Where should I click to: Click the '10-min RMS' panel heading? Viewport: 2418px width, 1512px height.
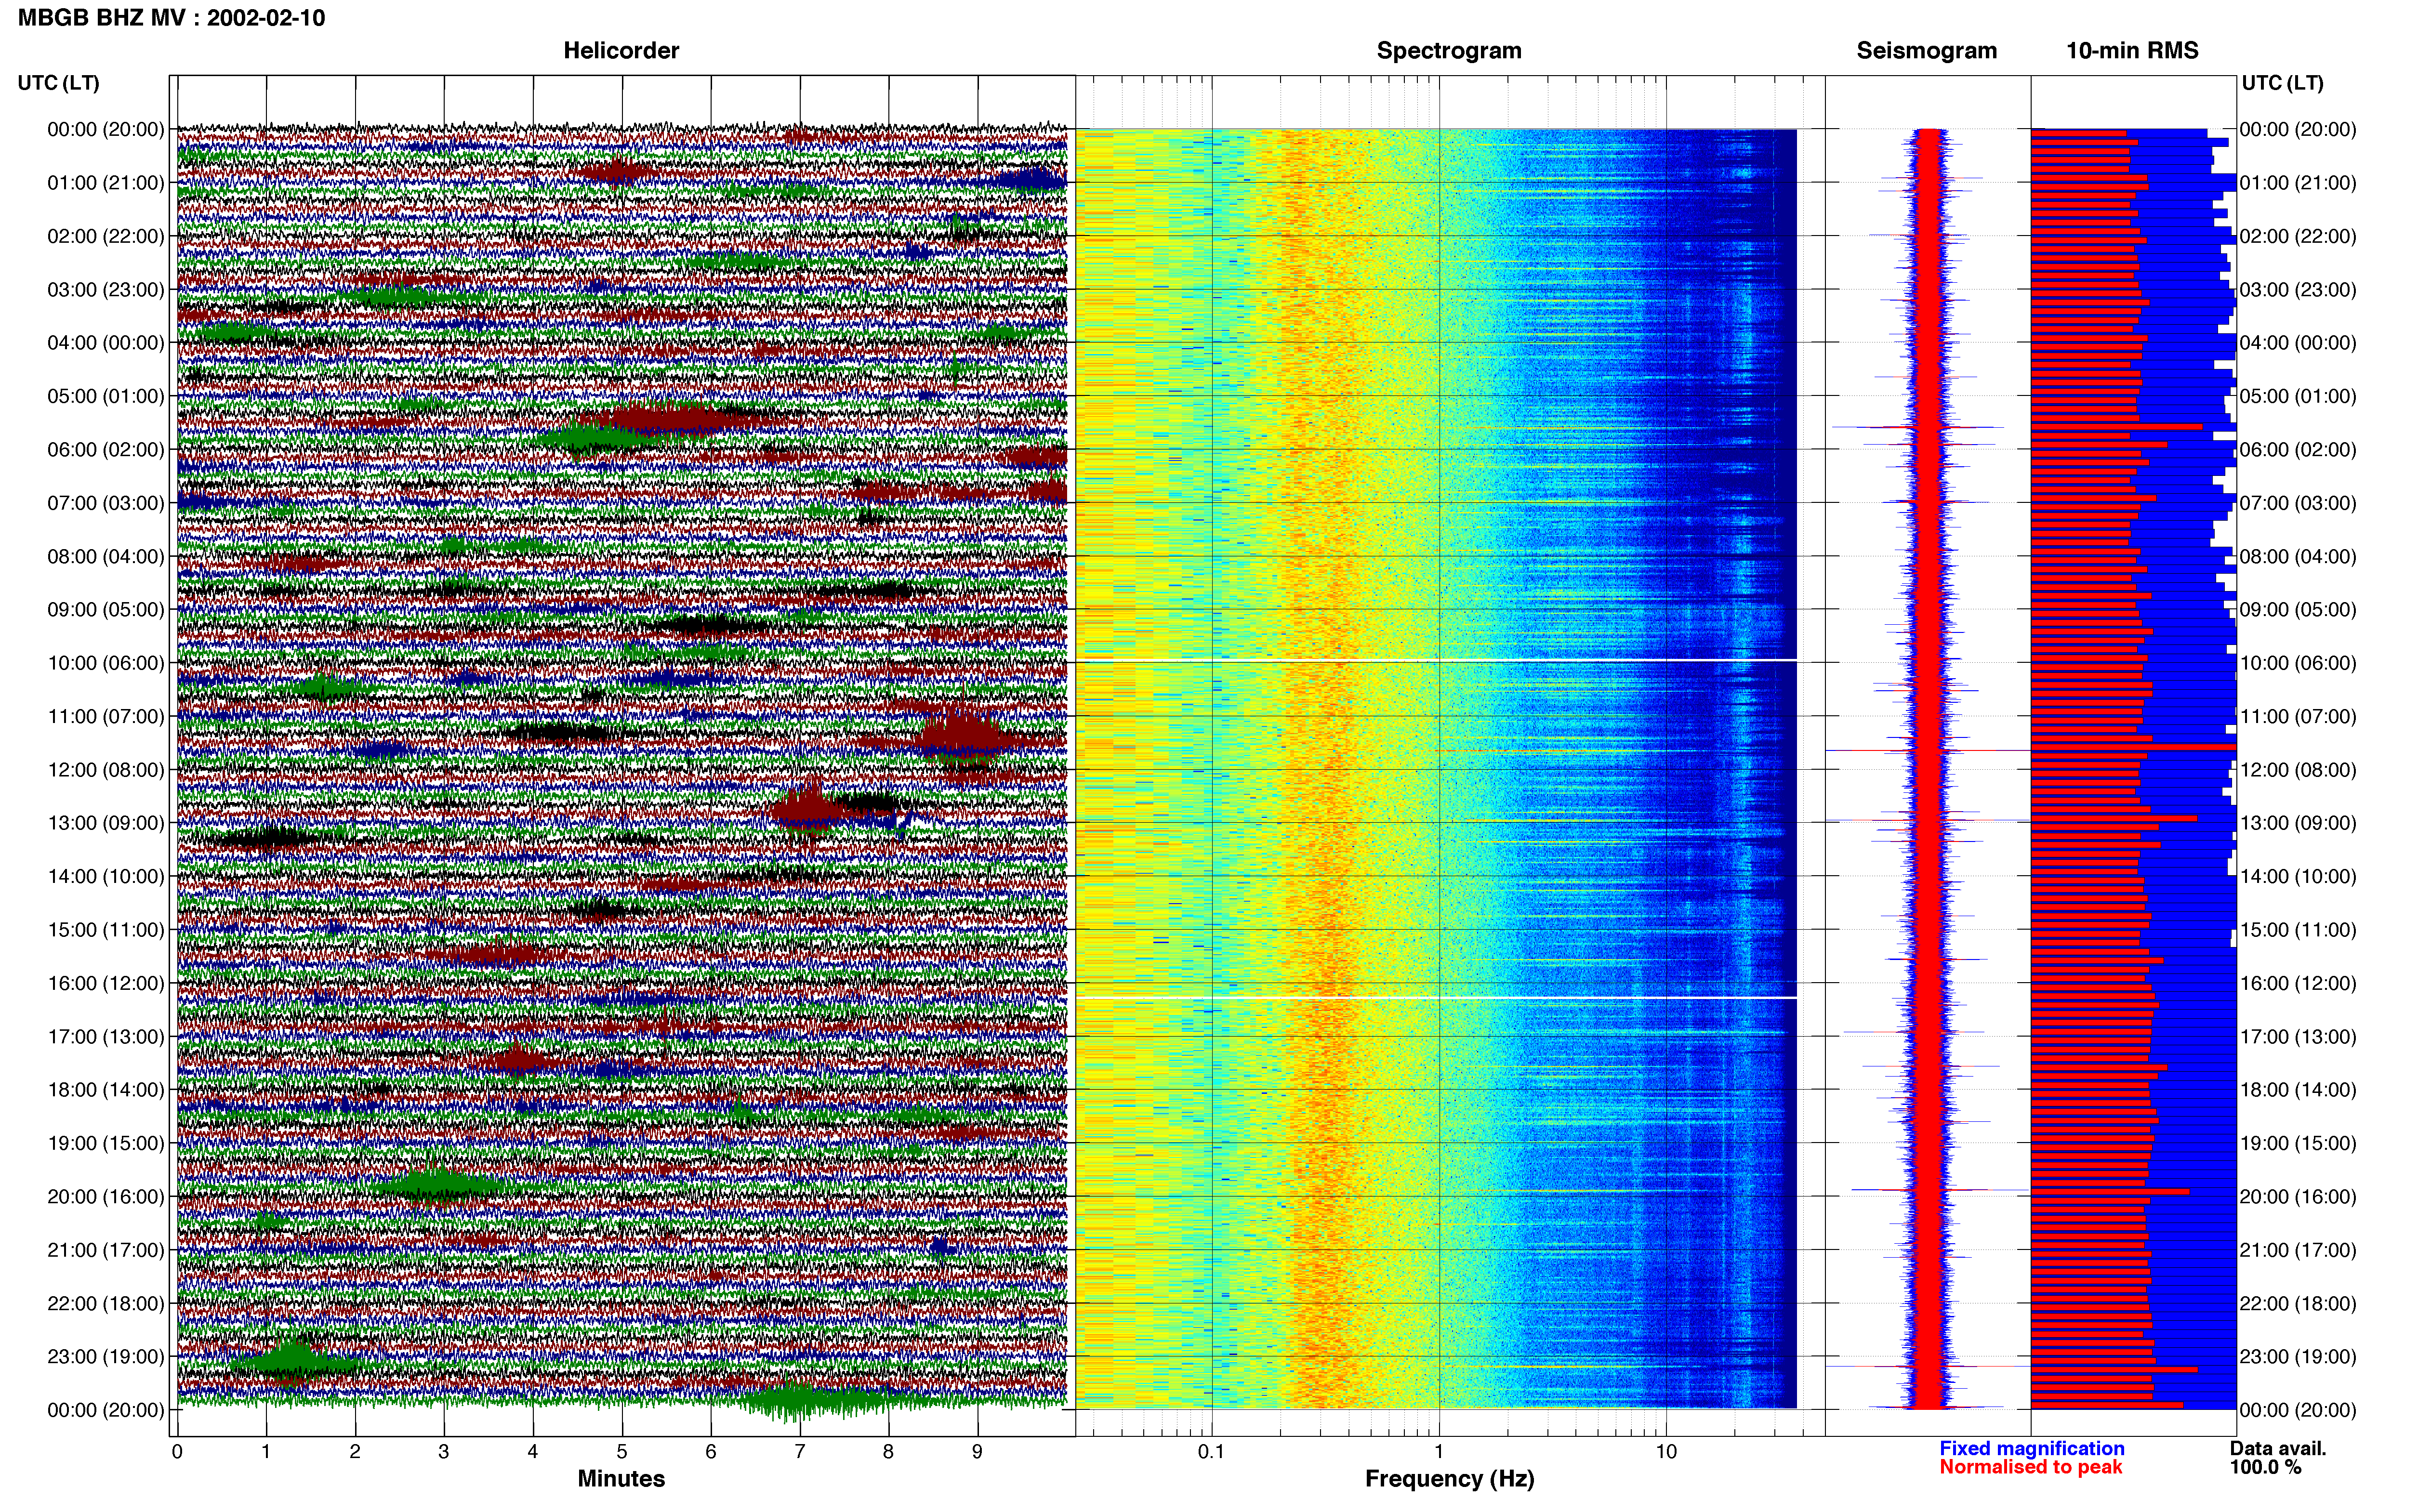point(2132,51)
